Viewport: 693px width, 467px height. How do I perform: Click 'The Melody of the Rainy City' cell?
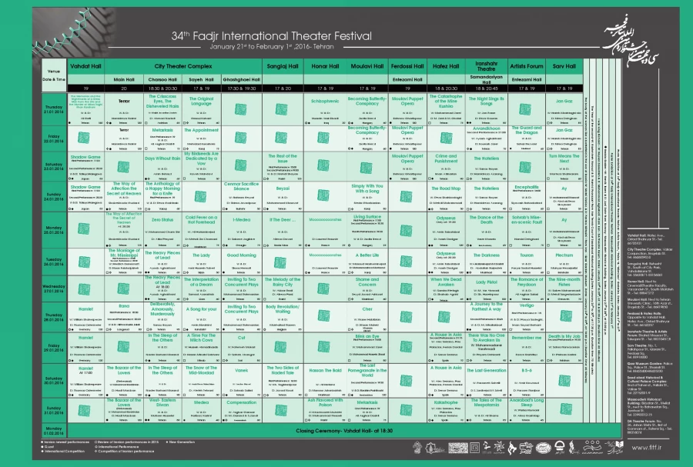pos(283,289)
